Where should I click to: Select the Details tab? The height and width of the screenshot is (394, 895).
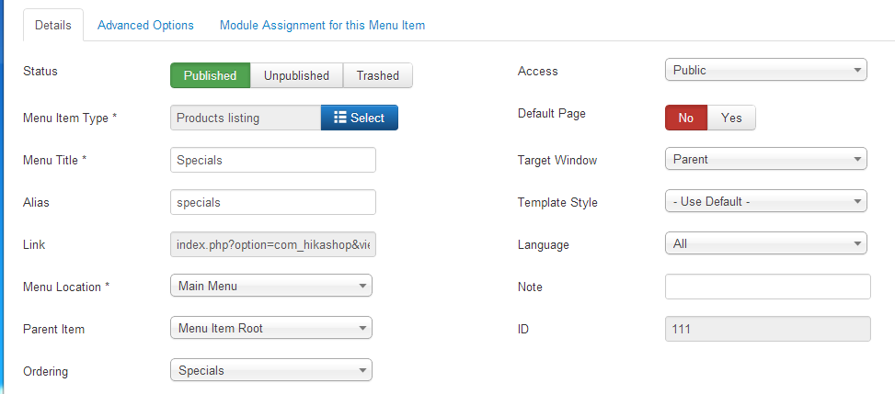click(53, 25)
